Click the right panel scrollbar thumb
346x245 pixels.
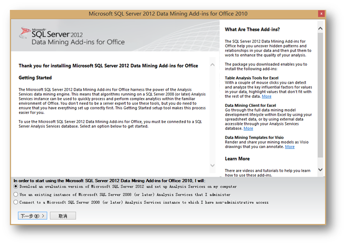(x=320, y=95)
